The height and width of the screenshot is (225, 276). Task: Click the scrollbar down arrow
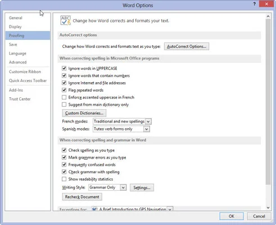[268, 208]
